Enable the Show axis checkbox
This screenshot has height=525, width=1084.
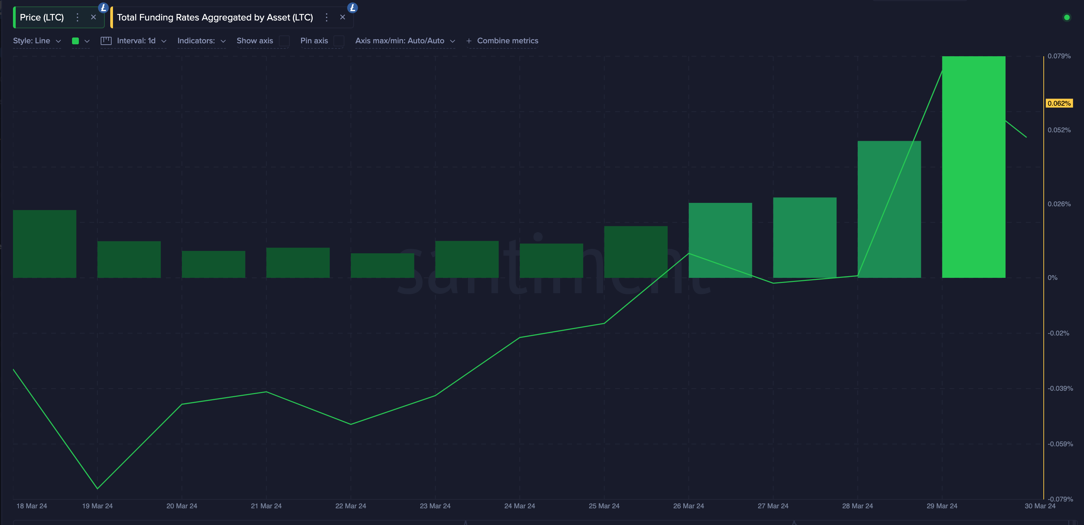pyautogui.click(x=285, y=41)
